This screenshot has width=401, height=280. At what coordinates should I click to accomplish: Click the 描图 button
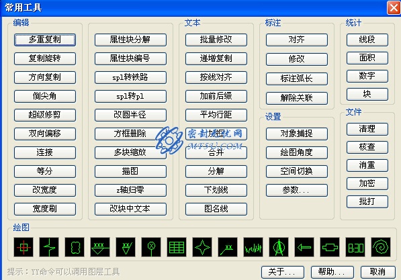(130, 171)
